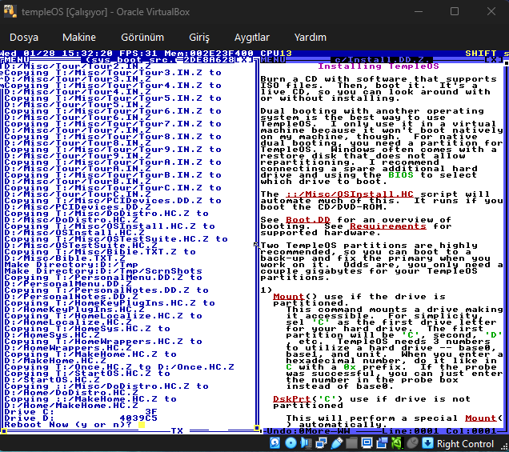Click the green 0x prefix text
This screenshot has width=509, height=452.
350,367
